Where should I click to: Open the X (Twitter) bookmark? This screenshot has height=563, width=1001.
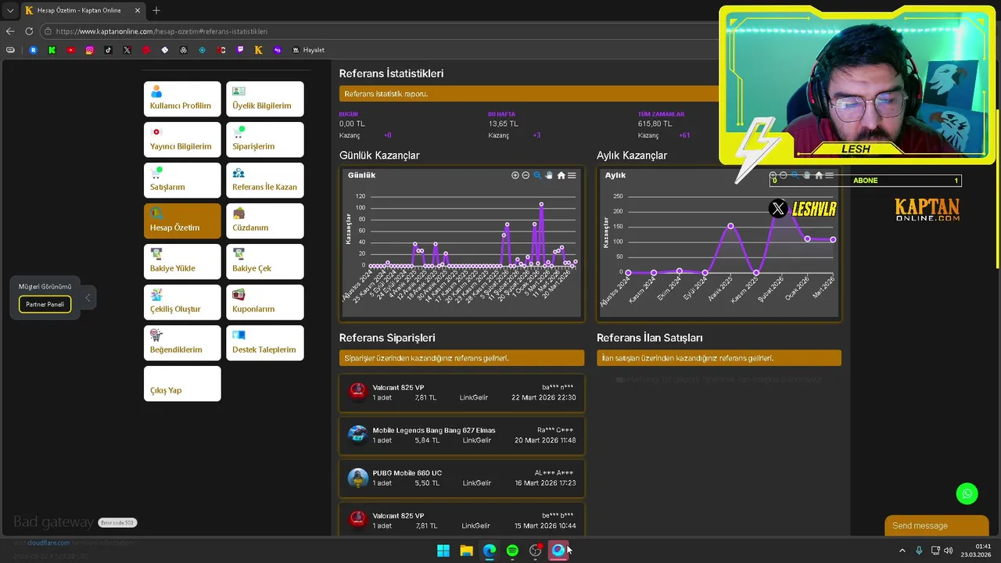[x=127, y=50]
